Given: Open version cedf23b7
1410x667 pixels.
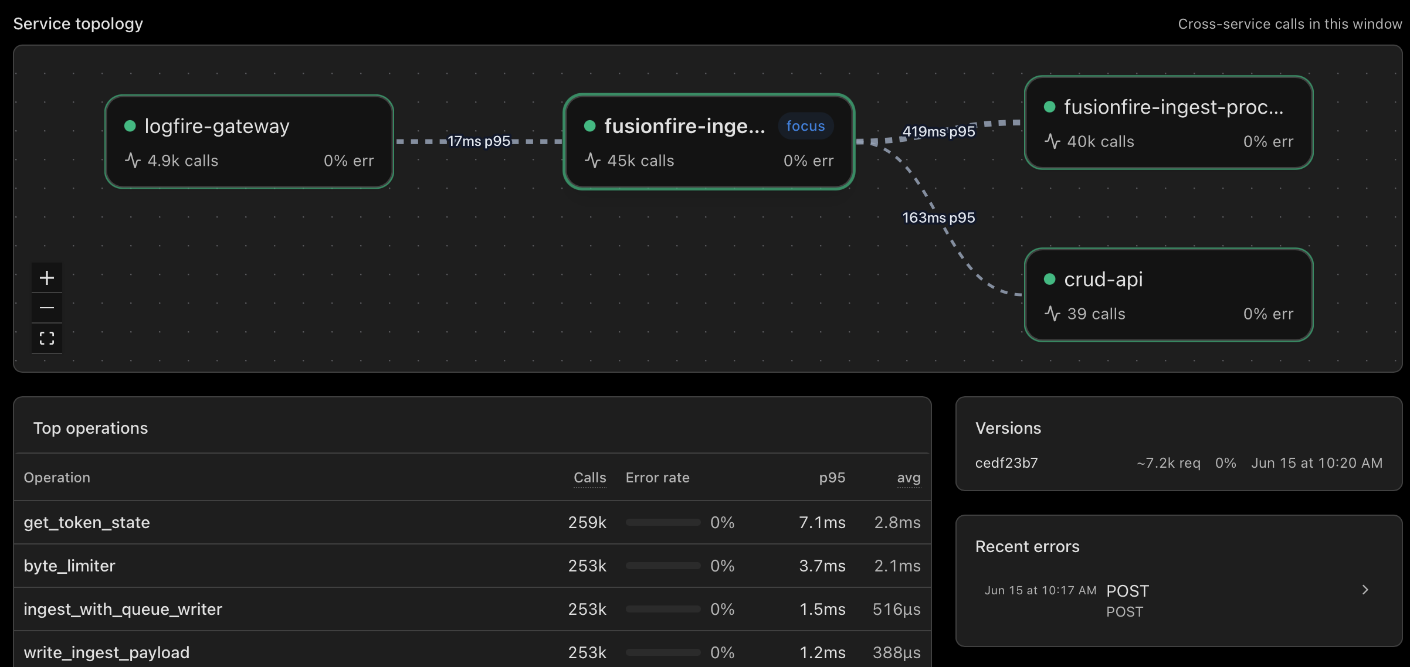Looking at the screenshot, I should pos(1006,463).
